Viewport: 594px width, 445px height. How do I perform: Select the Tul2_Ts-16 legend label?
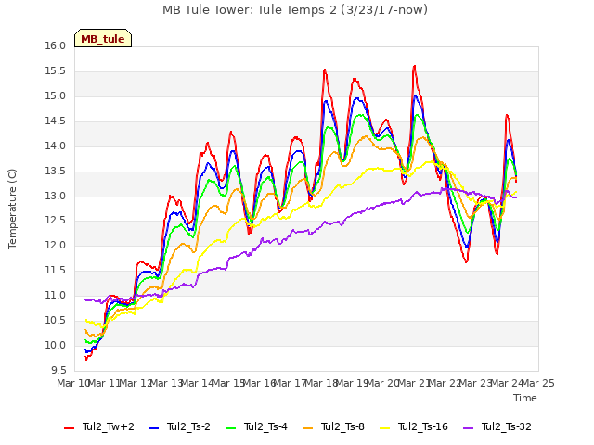pos(423,426)
